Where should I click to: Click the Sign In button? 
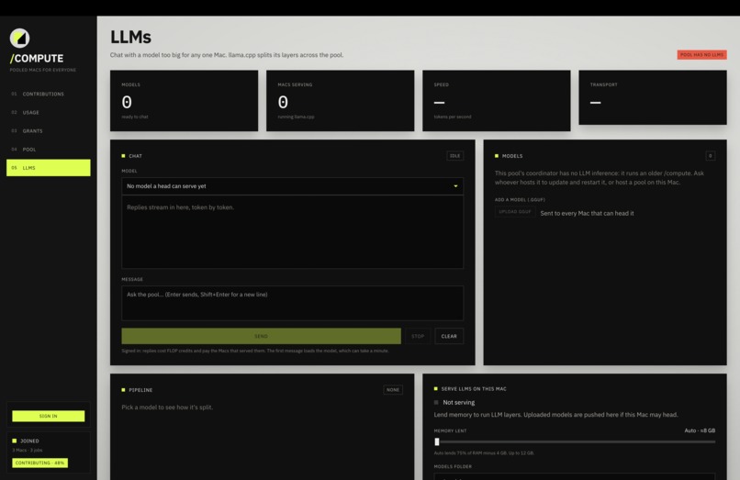pos(48,416)
